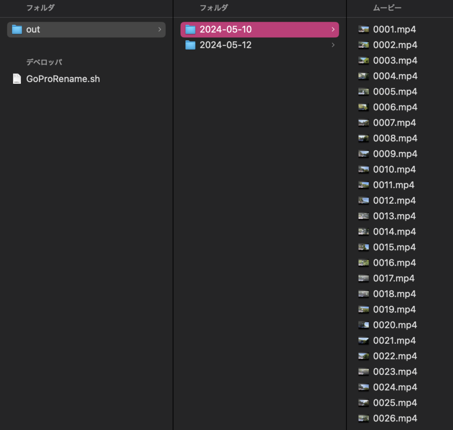453x430 pixels.
Task: Click the 0002.mp4 video thumbnail
Action: click(364, 45)
